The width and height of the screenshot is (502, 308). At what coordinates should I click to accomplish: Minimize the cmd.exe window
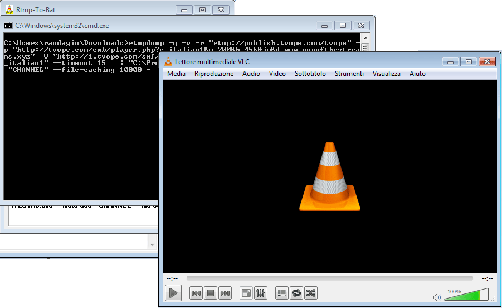[x=324, y=25]
